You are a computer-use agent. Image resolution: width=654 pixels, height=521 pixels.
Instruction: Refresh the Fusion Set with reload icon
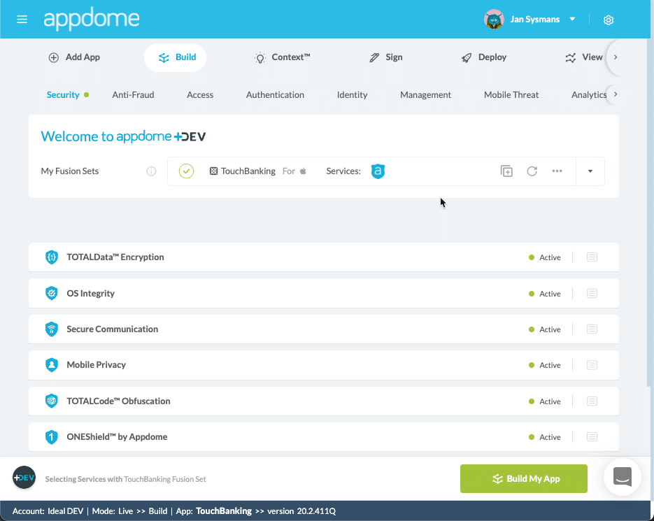532,171
